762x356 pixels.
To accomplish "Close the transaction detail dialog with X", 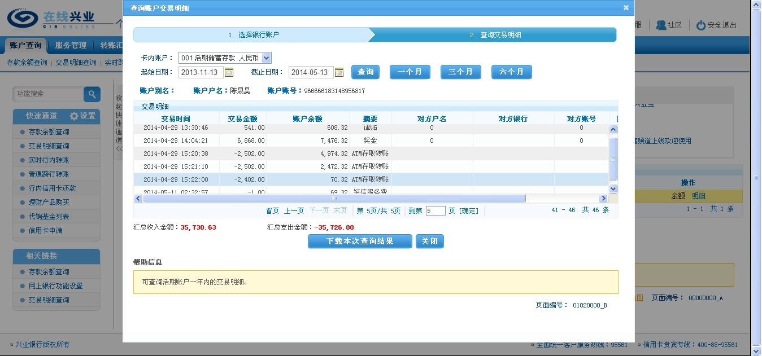I will pos(626,8).
